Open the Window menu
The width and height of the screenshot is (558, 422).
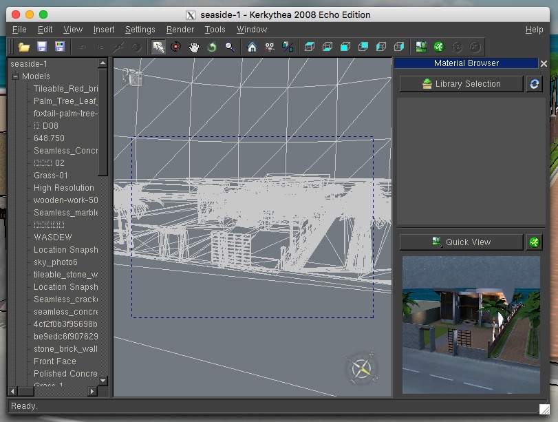pyautogui.click(x=252, y=30)
